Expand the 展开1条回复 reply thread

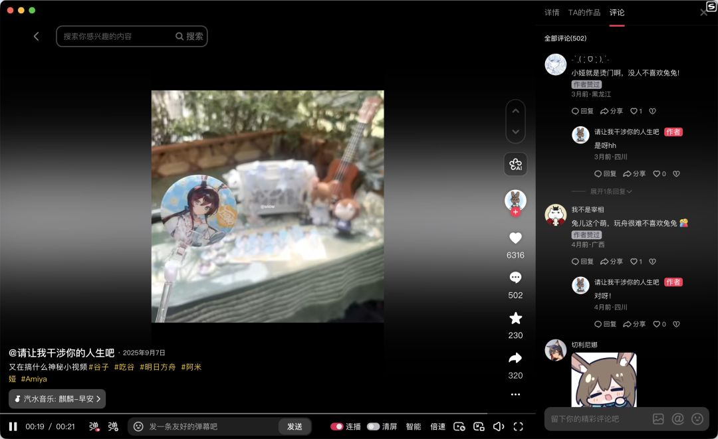[611, 193]
